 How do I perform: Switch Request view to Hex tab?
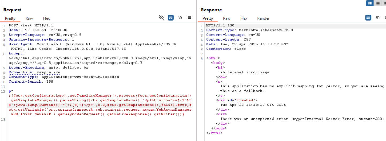pyautogui.click(x=46, y=18)
